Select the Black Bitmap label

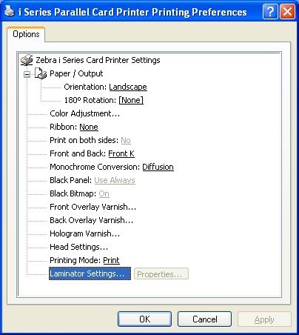point(73,193)
